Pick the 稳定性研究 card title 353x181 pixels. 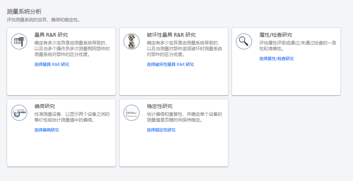(159, 106)
